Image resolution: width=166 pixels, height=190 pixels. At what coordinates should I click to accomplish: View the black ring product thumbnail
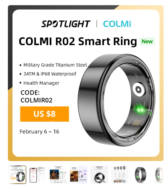pyautogui.click(x=140, y=175)
